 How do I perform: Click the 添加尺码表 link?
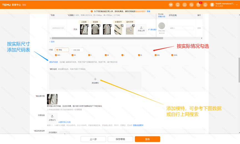54,62
